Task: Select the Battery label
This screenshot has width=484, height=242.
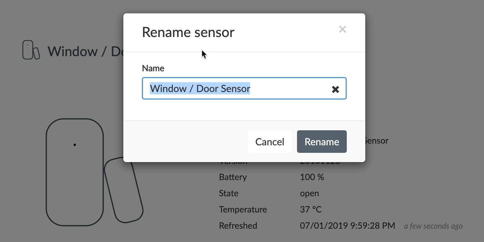Action: pos(233,177)
